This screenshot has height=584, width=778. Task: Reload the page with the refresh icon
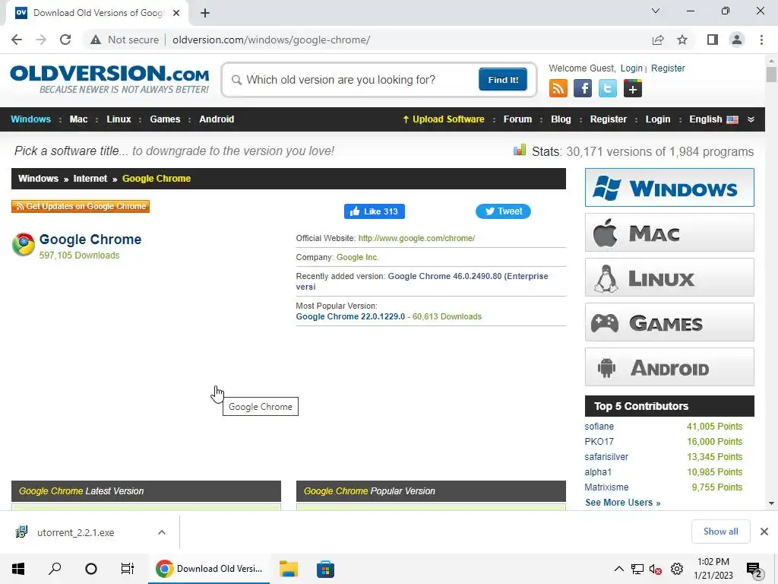pos(65,40)
